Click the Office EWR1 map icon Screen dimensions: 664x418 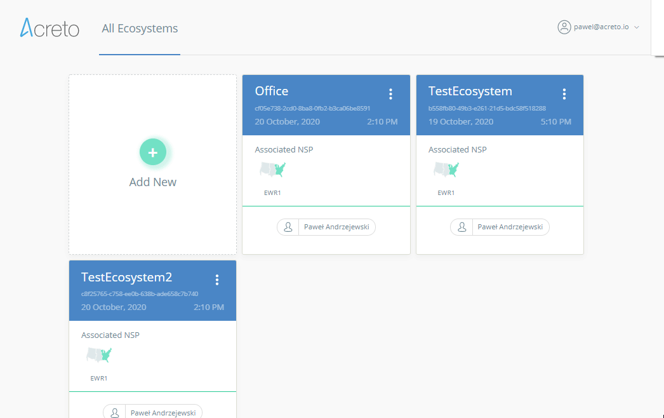click(x=273, y=170)
